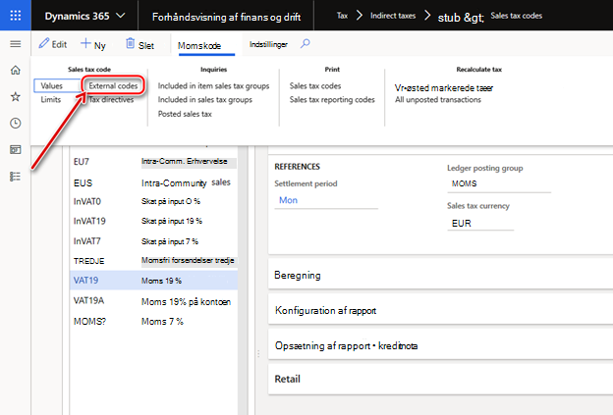
Task: Click the search magnifier in the action bar
Action: [305, 44]
